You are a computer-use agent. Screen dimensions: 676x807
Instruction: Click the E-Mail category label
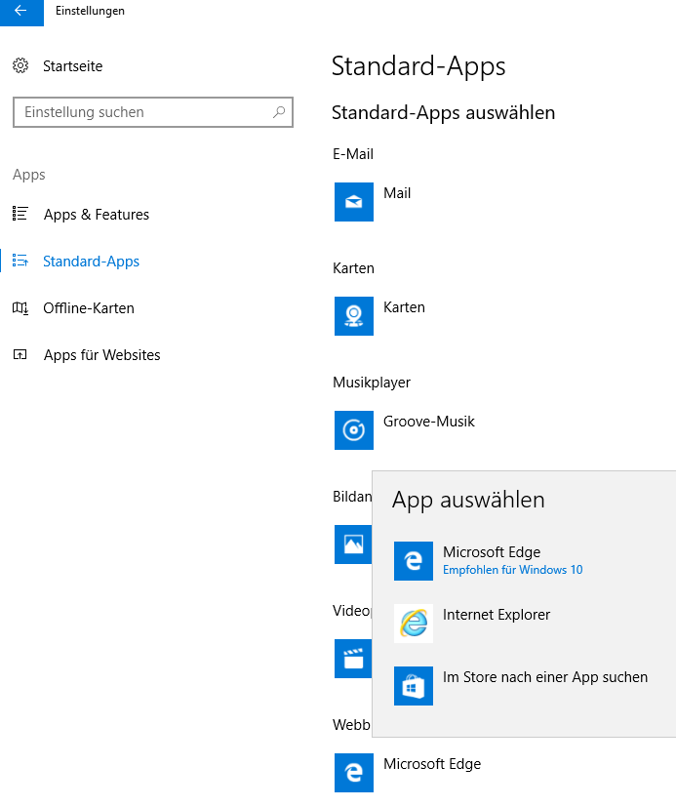353,154
